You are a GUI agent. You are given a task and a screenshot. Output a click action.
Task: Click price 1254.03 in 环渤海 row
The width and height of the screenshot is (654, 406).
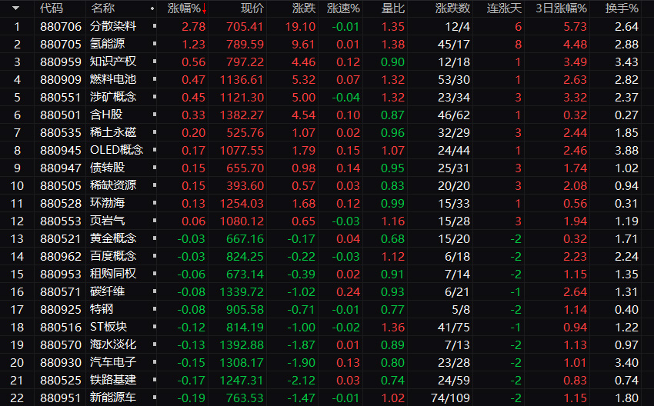[x=242, y=204]
